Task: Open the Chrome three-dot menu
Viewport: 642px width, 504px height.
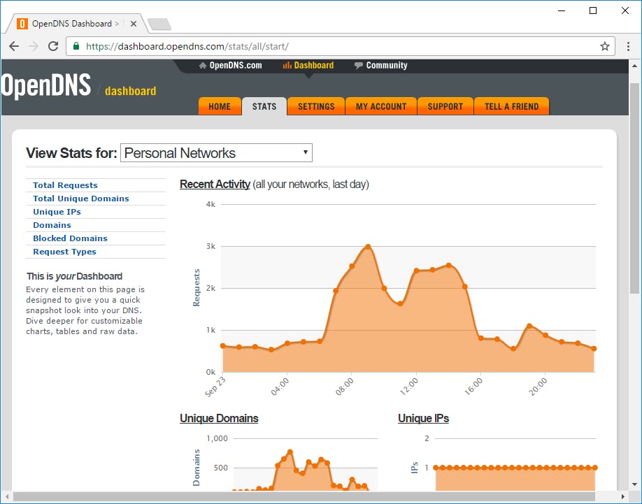Action: 628,46
